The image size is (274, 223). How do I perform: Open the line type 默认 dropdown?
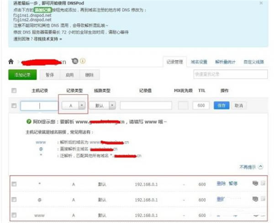[102, 106]
